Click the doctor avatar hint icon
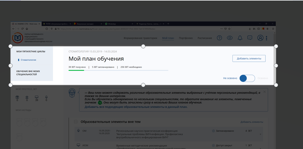 click(72, 93)
